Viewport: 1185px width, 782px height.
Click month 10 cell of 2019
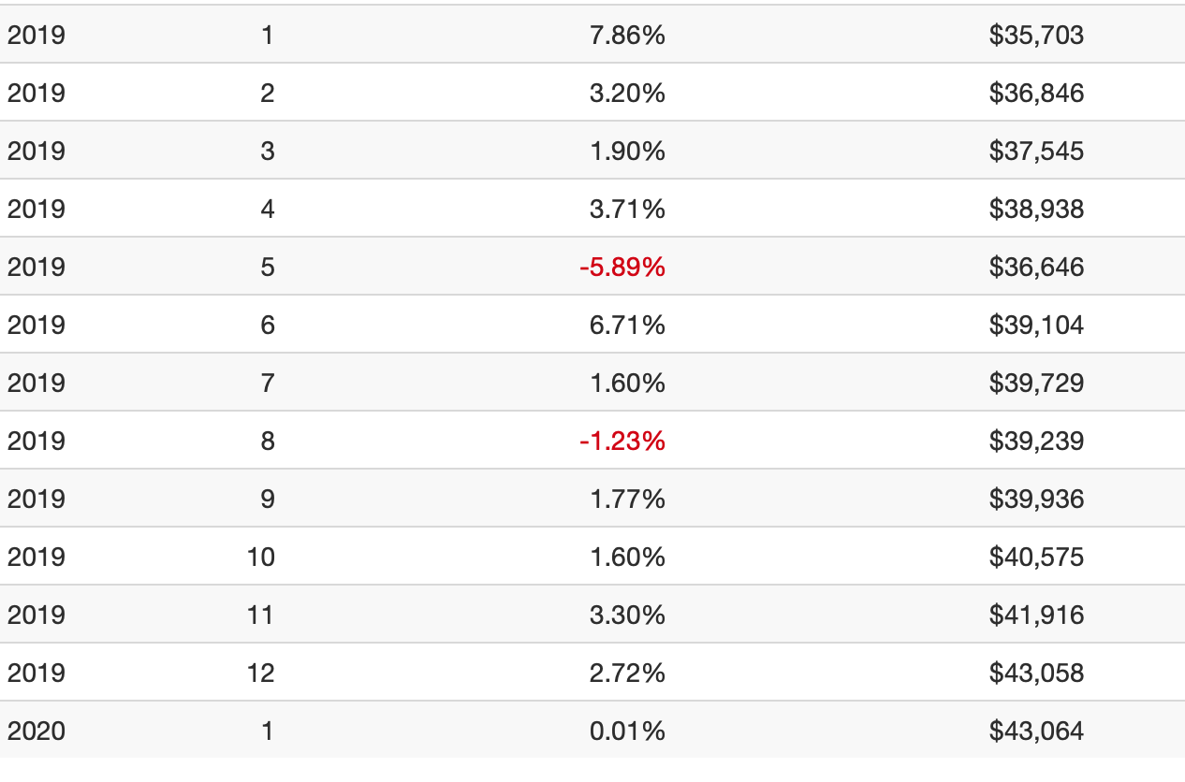260,557
